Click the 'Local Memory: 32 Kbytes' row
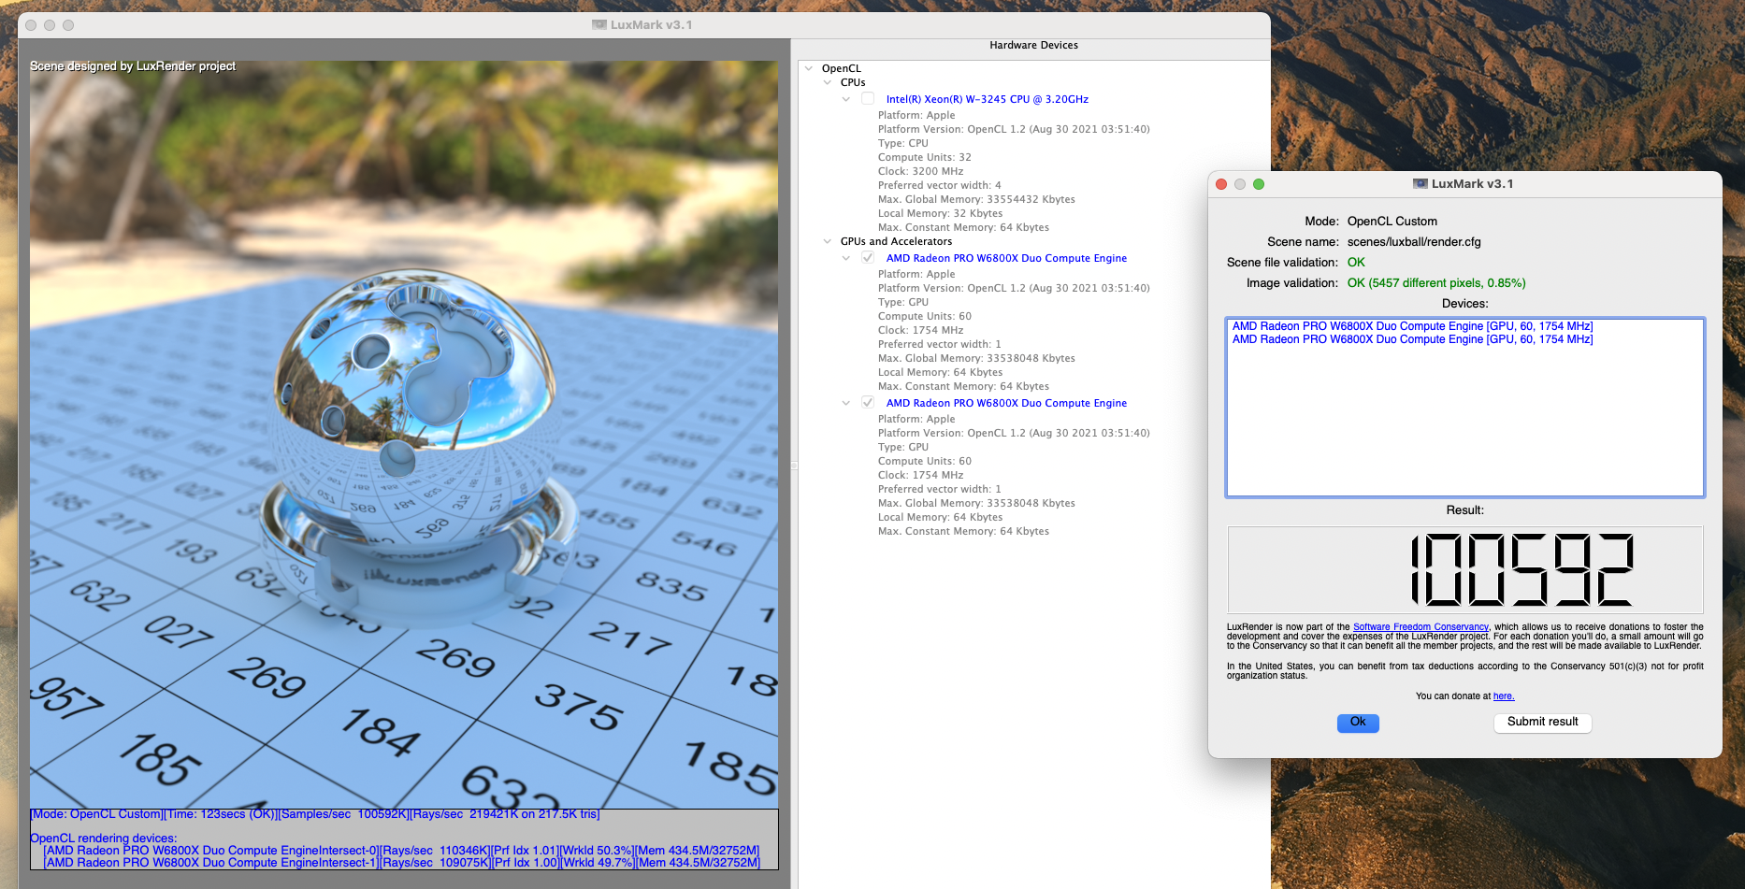 941,213
